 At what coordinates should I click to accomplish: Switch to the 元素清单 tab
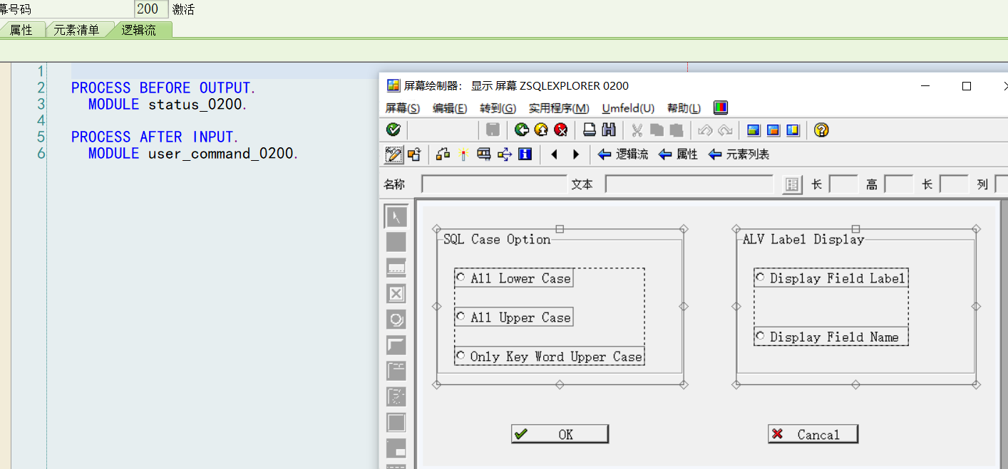[77, 30]
